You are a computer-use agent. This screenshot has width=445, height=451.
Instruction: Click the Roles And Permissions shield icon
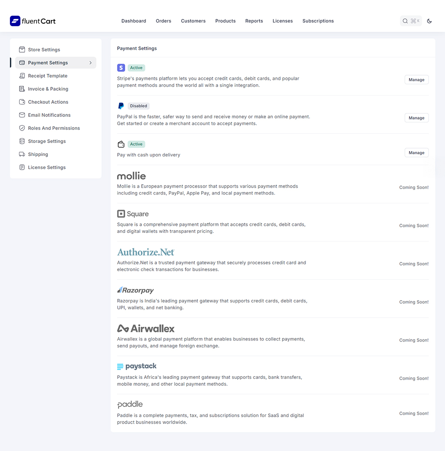coord(22,128)
